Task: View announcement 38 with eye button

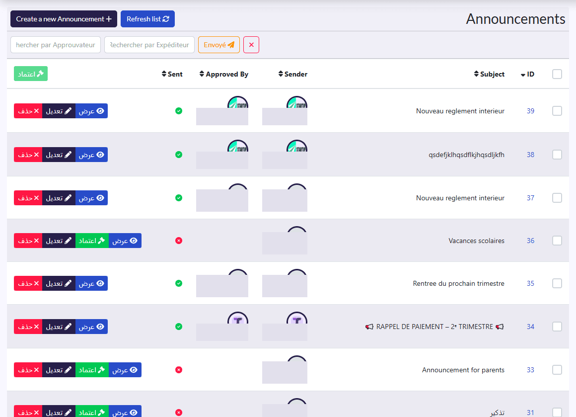Action: (91, 155)
